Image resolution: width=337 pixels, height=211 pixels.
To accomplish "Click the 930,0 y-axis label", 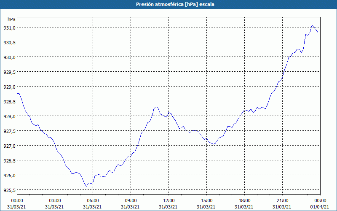I will 9,57.
